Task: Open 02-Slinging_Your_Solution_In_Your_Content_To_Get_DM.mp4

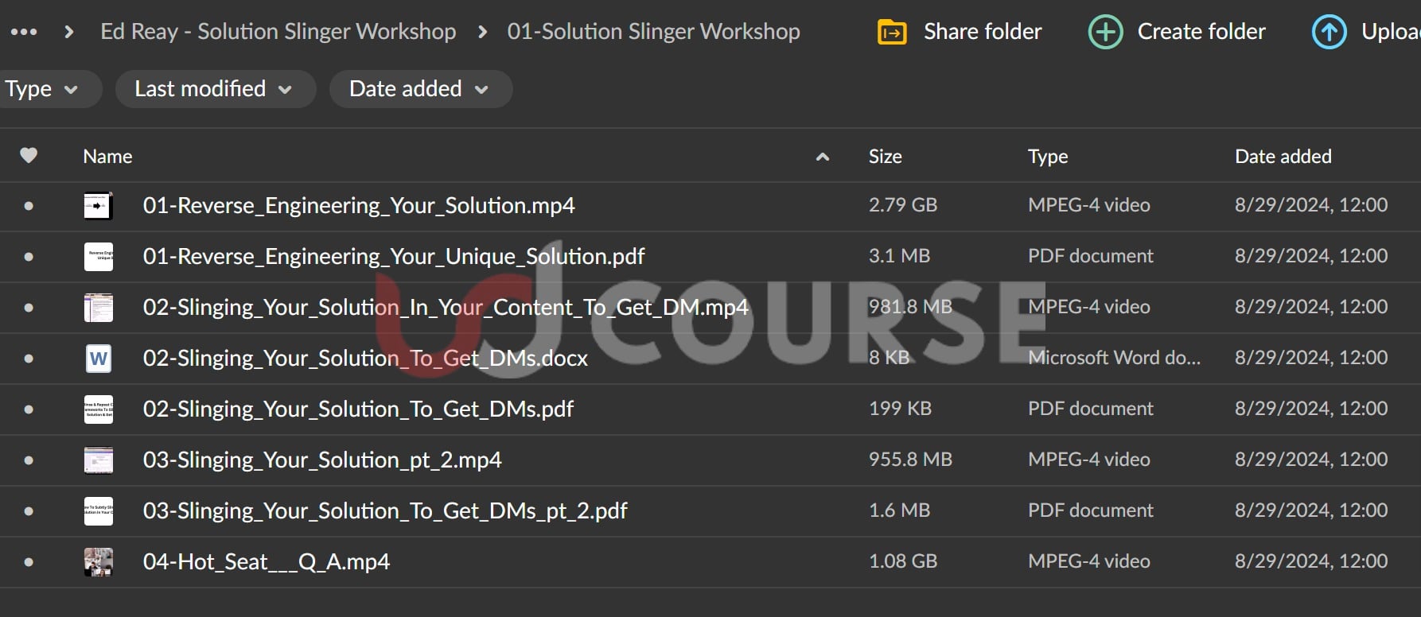Action: 446,307
